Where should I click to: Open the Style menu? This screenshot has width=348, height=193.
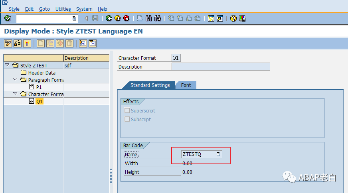[x=14, y=9]
